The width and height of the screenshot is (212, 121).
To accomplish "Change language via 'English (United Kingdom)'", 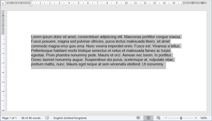I will tap(70, 118).
